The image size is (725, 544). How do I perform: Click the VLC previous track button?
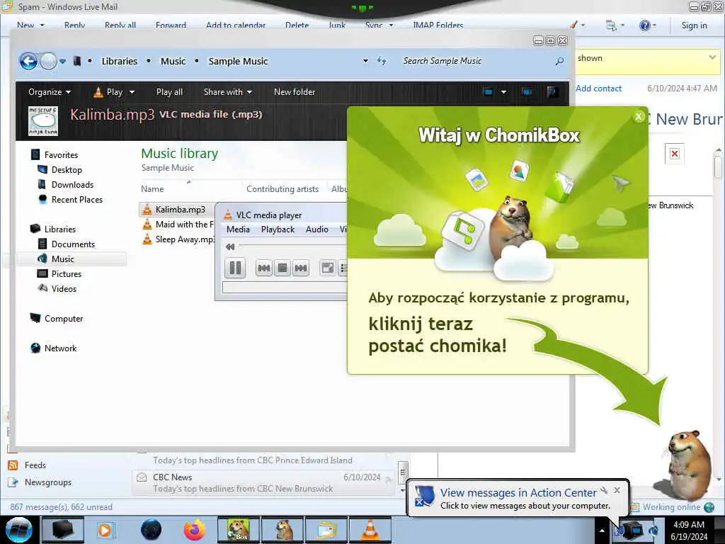pyautogui.click(x=263, y=268)
